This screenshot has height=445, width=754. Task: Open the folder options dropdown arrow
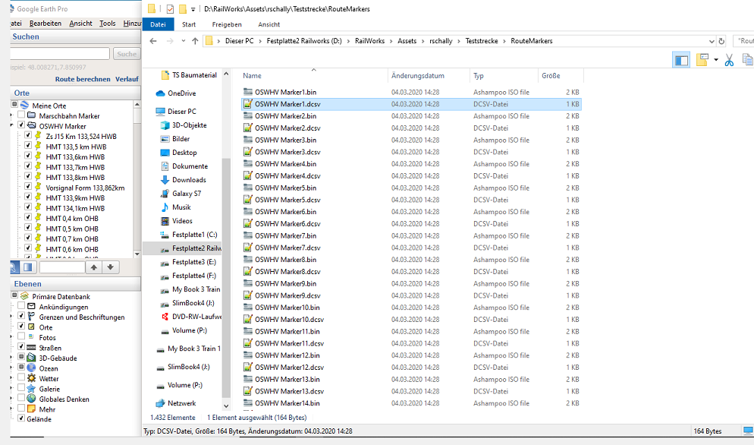point(715,60)
